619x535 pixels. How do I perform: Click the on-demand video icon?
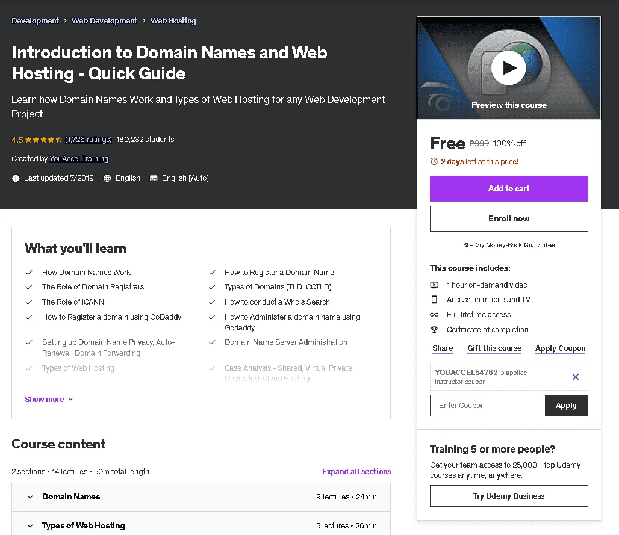click(x=434, y=285)
